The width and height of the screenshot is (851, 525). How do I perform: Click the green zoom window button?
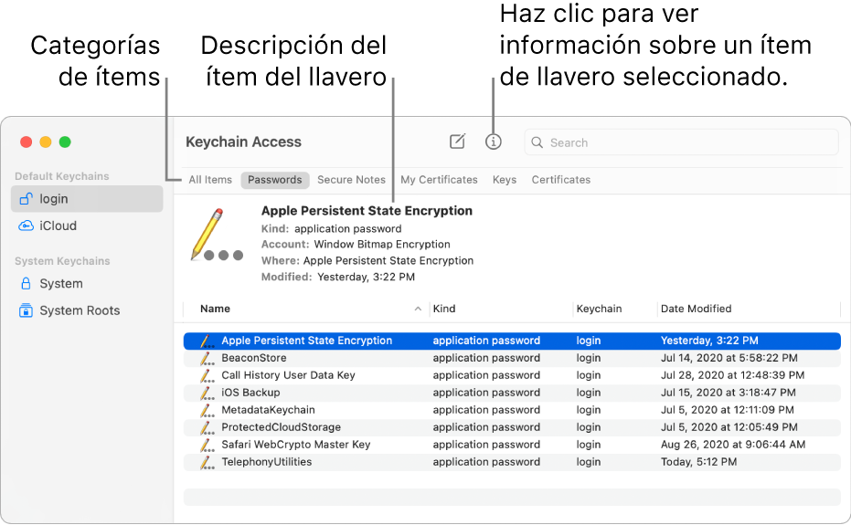(x=65, y=142)
